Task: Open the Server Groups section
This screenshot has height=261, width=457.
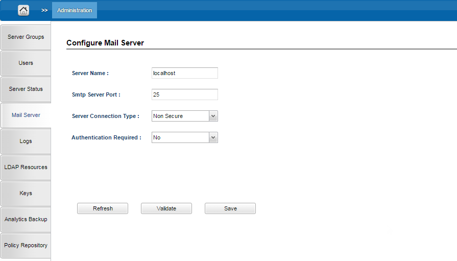Action: [26, 37]
